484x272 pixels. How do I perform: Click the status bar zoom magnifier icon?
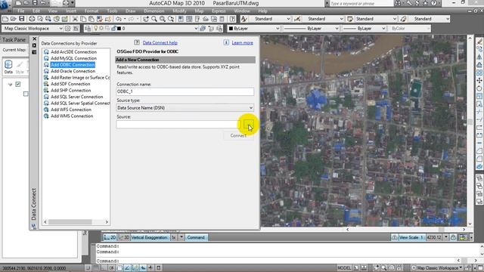tap(383, 267)
